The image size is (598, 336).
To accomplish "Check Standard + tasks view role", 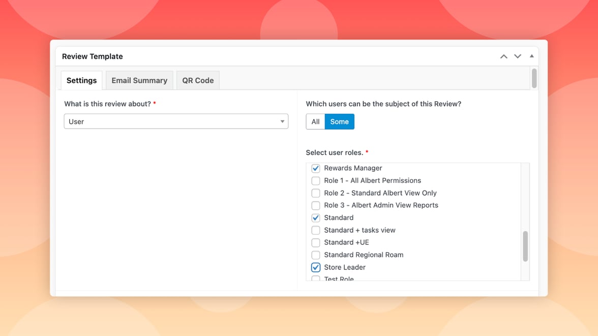I will [316, 230].
